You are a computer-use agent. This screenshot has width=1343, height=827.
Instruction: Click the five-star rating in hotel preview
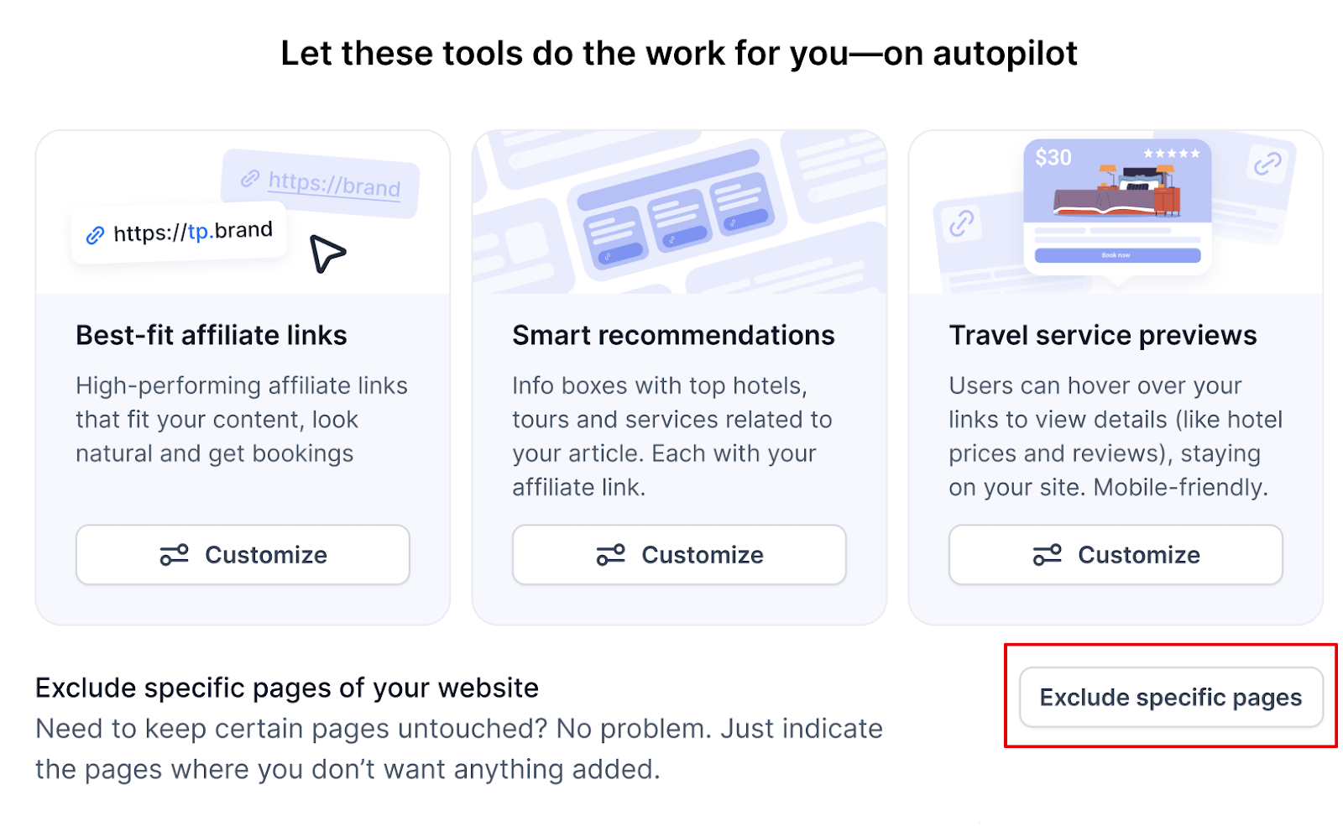tap(1172, 154)
